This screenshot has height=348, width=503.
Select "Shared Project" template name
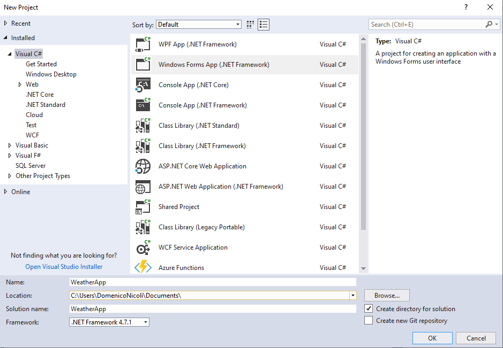pos(179,207)
